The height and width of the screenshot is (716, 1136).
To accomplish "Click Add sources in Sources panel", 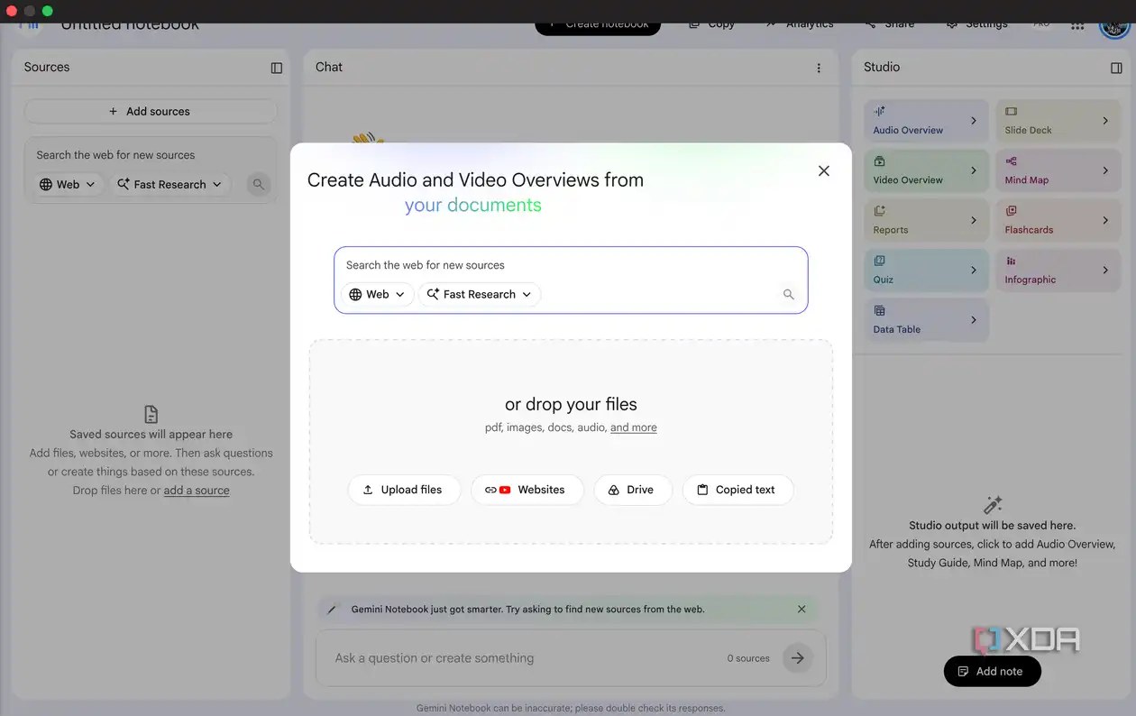I will pyautogui.click(x=150, y=111).
